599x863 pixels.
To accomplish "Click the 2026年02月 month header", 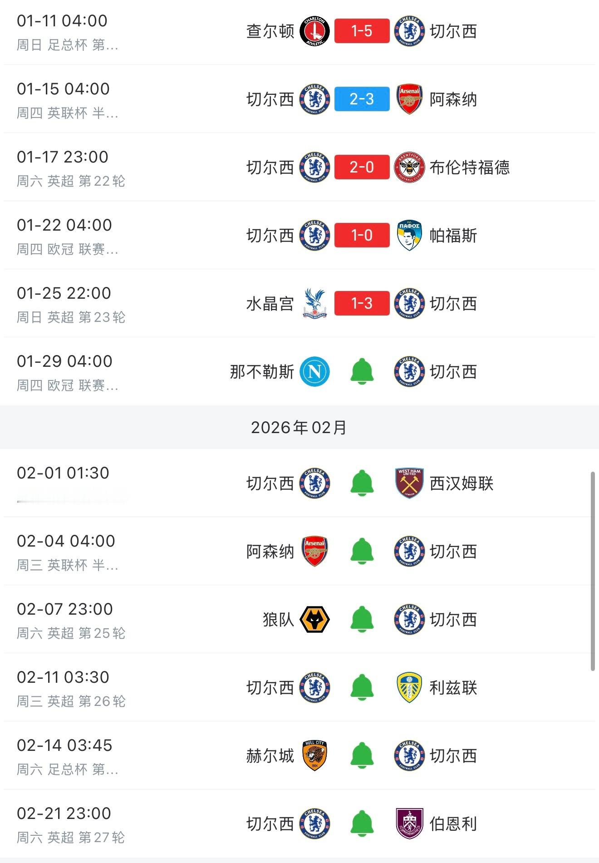I will point(299,428).
